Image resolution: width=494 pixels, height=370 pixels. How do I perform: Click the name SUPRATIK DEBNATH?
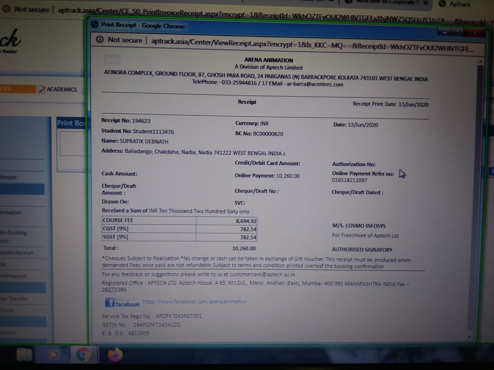click(x=144, y=141)
